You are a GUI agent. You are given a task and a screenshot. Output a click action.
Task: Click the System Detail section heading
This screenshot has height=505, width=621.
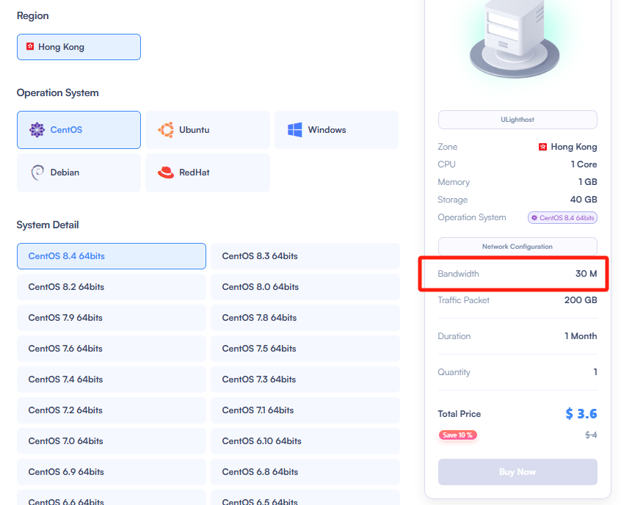[48, 225]
